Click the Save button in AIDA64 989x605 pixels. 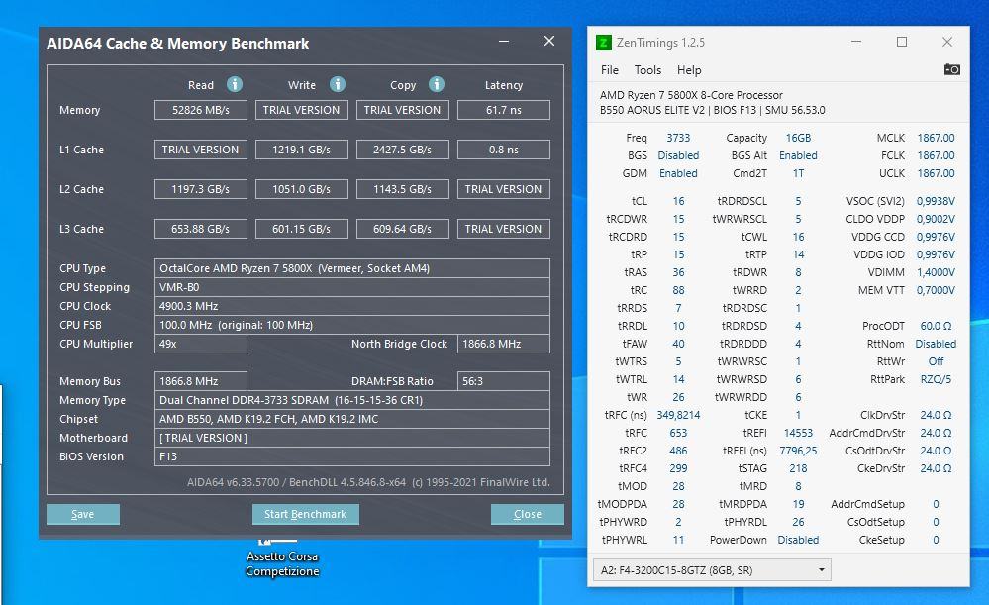[82, 514]
